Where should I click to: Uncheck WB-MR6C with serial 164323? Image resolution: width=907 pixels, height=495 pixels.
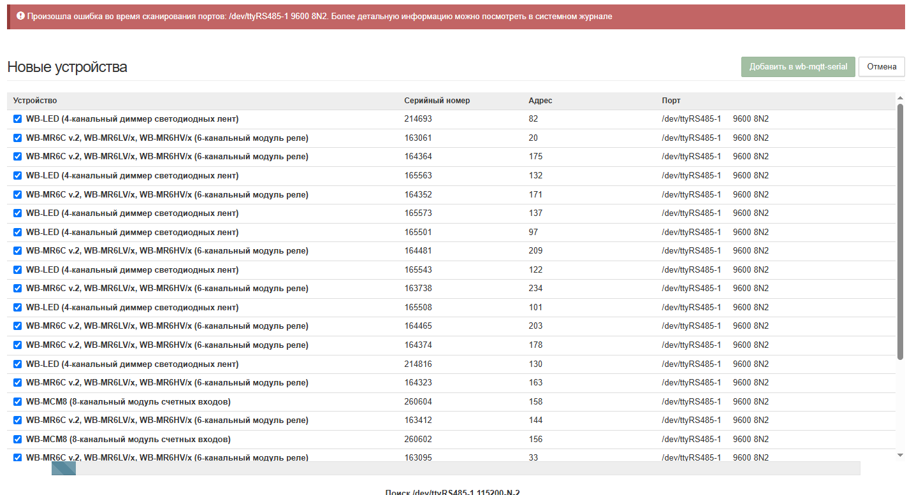17,382
